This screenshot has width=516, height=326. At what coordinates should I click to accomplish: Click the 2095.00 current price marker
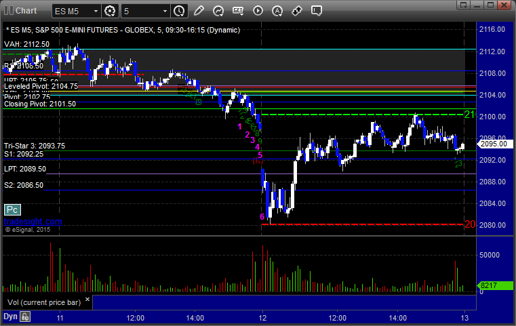coord(494,144)
